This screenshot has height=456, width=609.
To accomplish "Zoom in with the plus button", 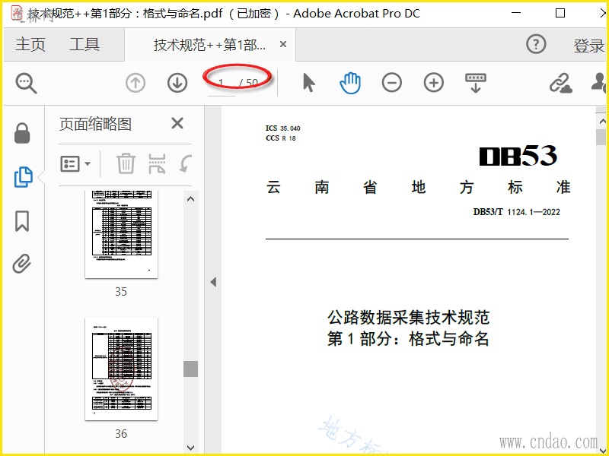I will (x=433, y=83).
